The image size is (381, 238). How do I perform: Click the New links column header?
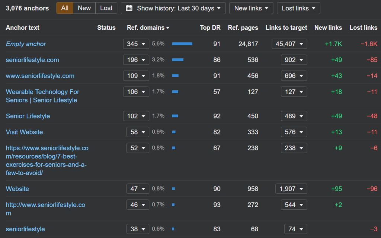(x=328, y=27)
